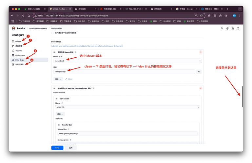Select Build Steps in the sidebar
The width and height of the screenshot is (252, 163).
[20, 60]
